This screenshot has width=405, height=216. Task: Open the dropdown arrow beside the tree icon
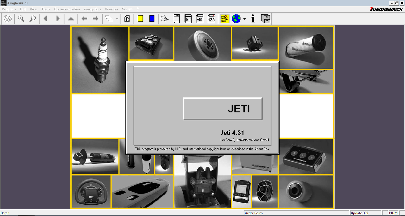[117, 19]
